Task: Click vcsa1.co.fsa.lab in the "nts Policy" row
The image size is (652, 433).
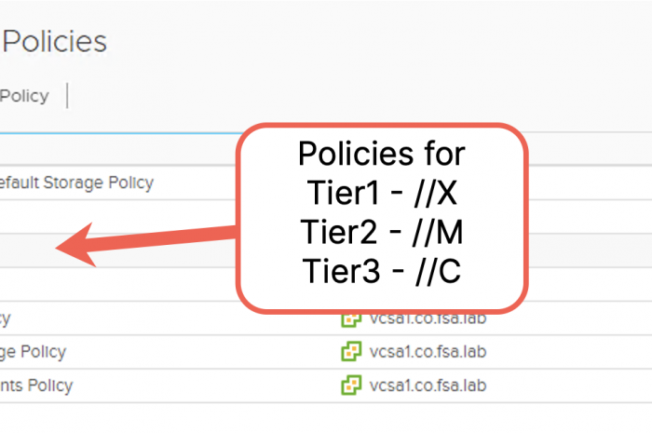Action: tap(428, 385)
